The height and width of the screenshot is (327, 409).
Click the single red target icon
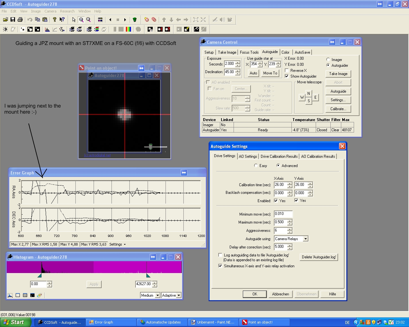click(147, 19)
